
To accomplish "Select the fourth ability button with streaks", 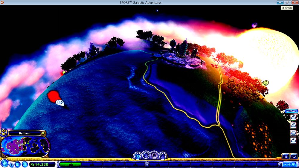I will (x=162, y=156).
